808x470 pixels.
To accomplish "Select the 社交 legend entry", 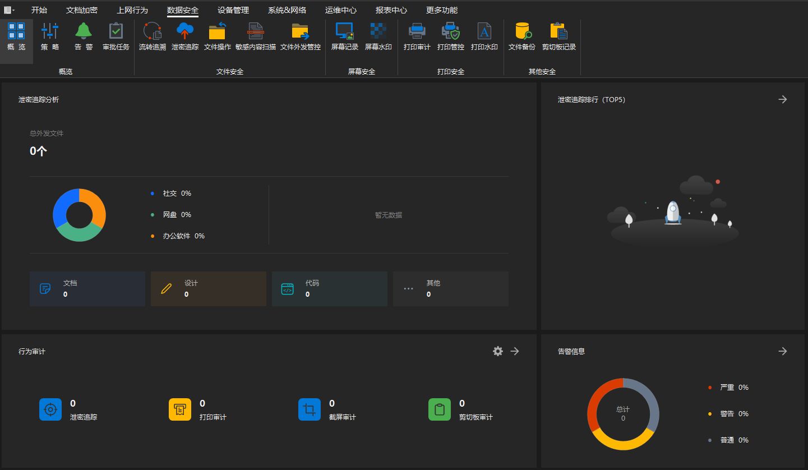I will pos(171,193).
